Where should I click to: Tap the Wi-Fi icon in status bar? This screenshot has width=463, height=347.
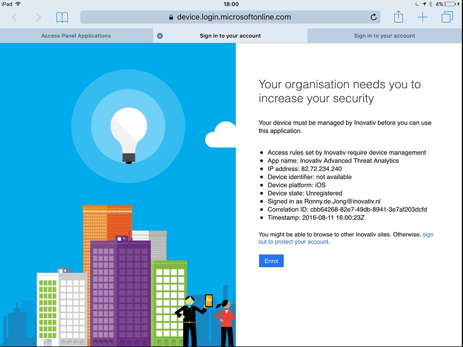click(x=18, y=4)
